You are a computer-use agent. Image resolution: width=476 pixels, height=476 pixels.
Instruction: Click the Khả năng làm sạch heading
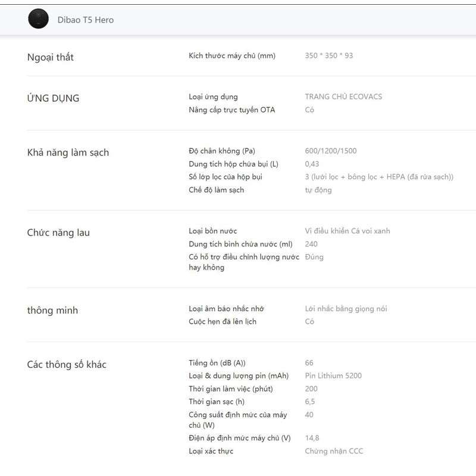pyautogui.click(x=68, y=152)
